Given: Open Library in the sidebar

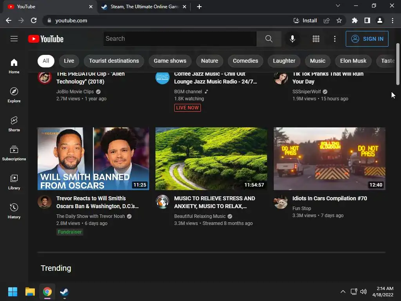Looking at the screenshot, I should [x=14, y=182].
